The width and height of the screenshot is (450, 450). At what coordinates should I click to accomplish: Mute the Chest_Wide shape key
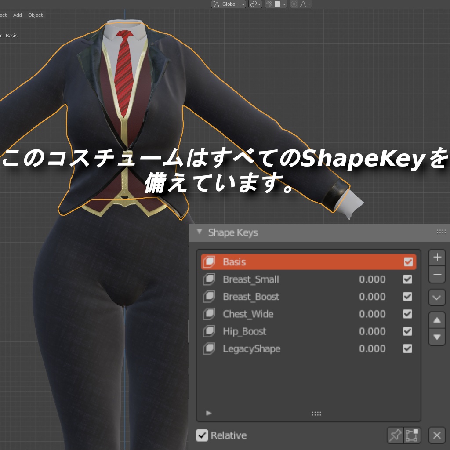click(407, 314)
